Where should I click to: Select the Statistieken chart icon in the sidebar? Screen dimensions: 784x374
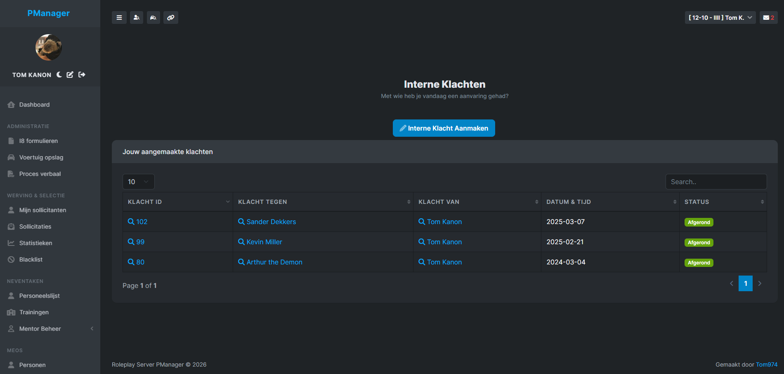pyautogui.click(x=11, y=243)
